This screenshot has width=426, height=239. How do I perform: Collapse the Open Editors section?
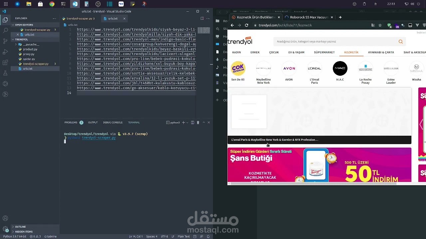[x=35, y=25]
